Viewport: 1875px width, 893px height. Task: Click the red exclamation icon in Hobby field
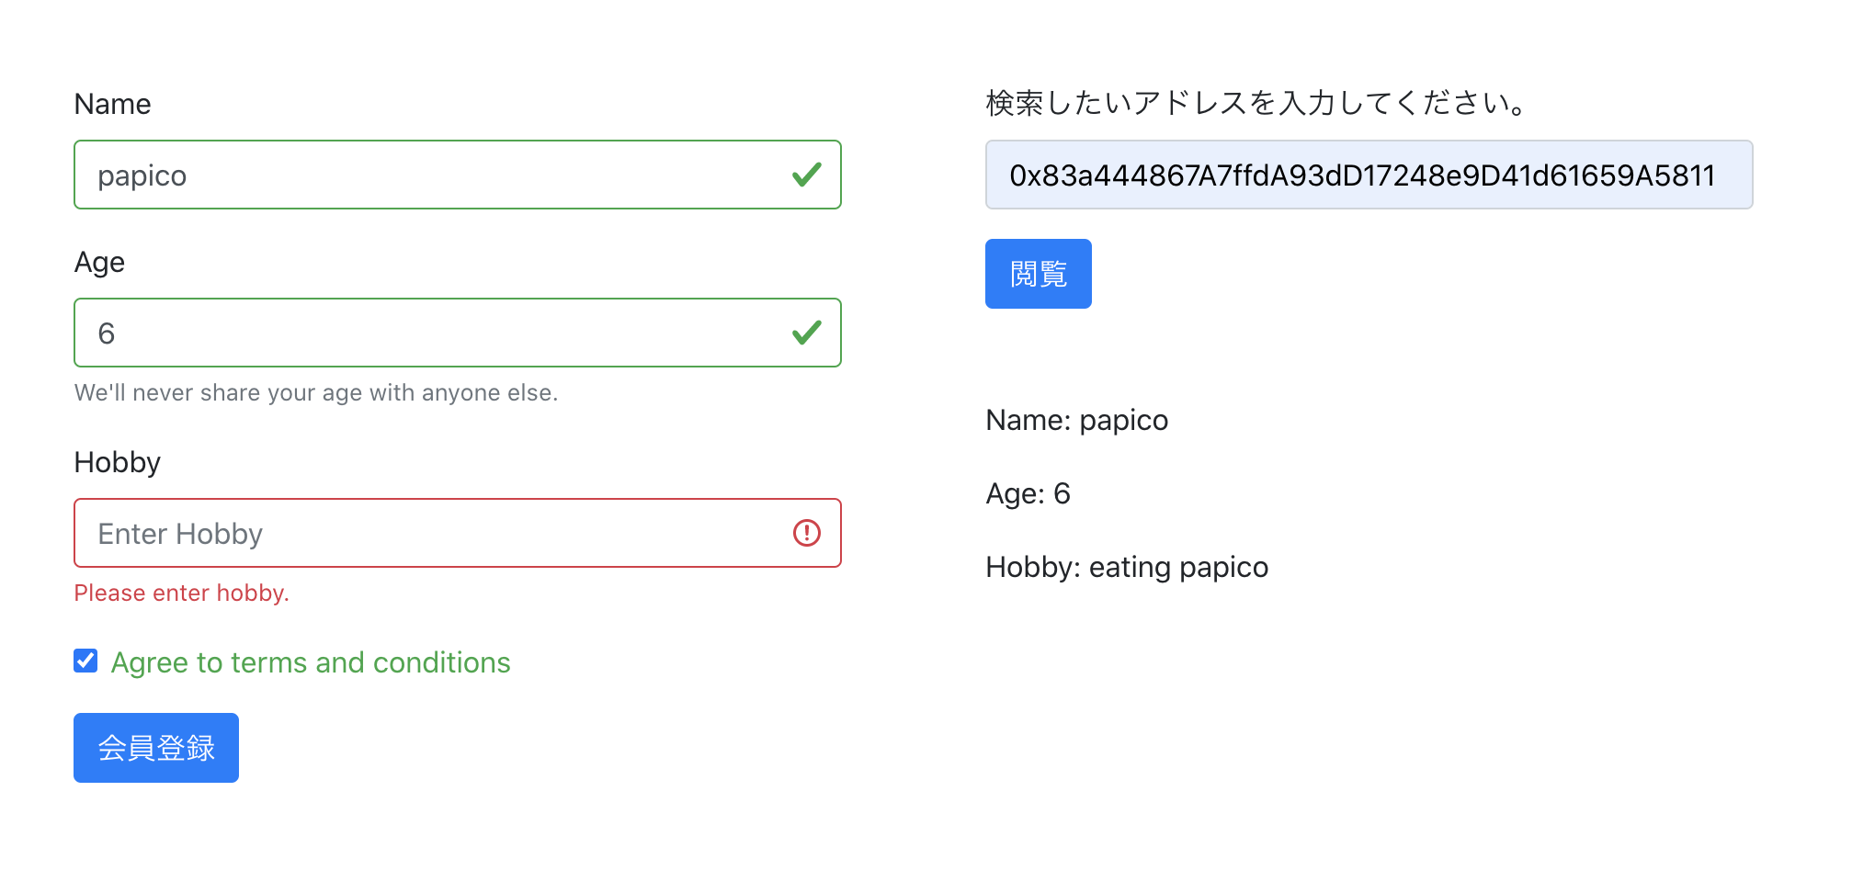806,533
